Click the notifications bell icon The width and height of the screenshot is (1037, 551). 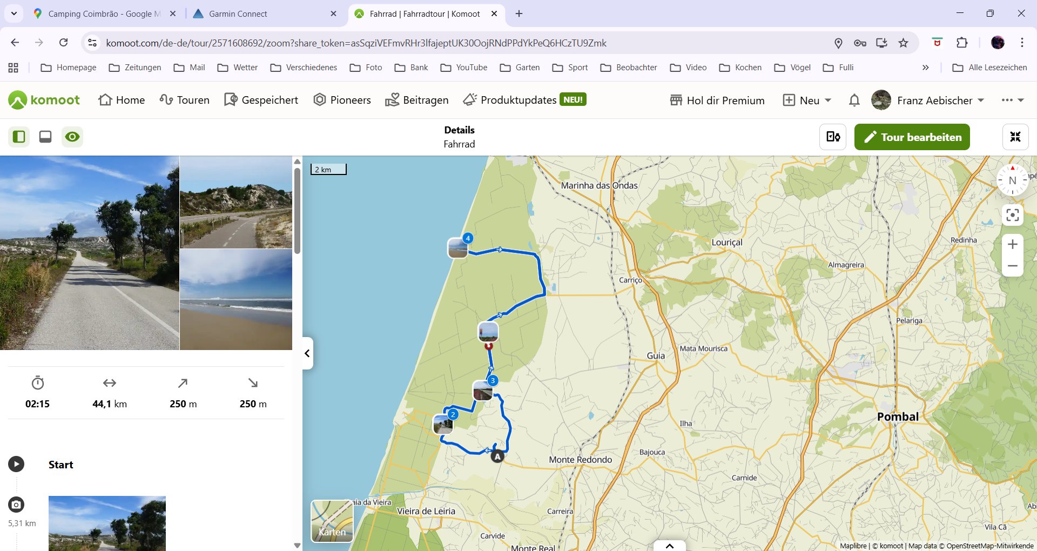tap(854, 100)
